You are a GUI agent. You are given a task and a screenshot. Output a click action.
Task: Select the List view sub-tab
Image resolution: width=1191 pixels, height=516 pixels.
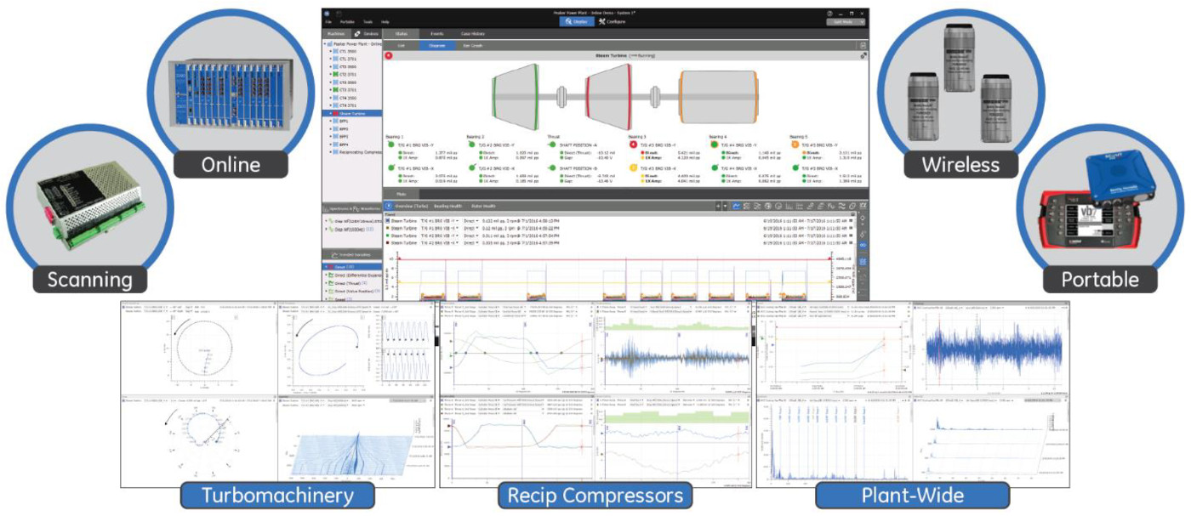401,46
